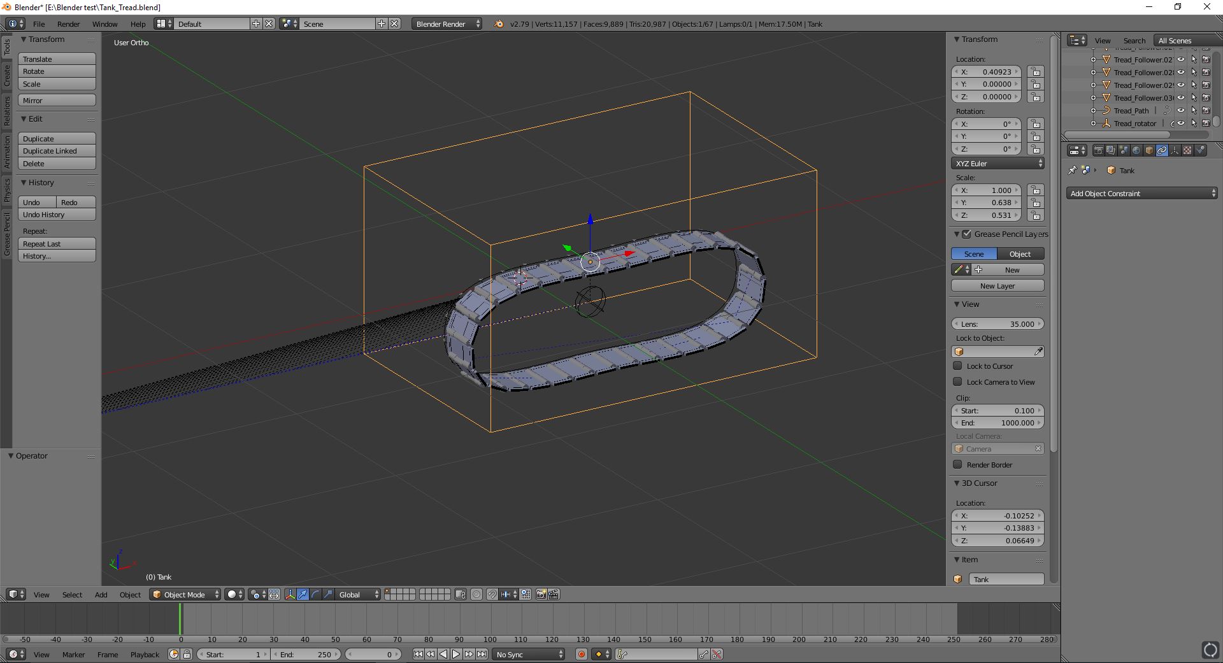Open the Object Mode dropdown
The width and height of the screenshot is (1223, 663).
coord(185,594)
